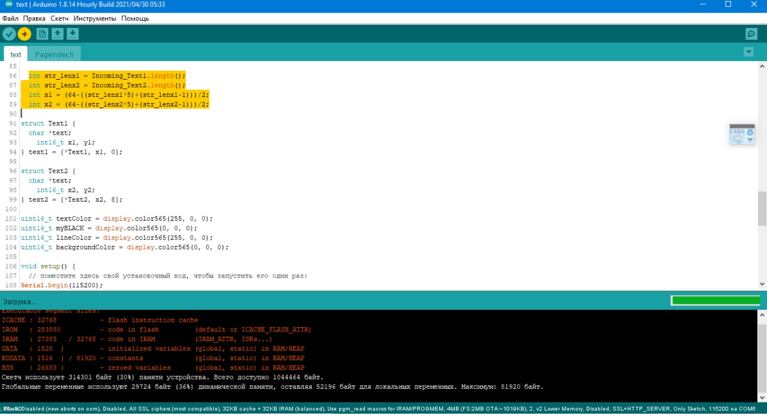Click the line 'struct Text1 {'
The width and height of the screenshot is (767, 414).
coord(49,123)
